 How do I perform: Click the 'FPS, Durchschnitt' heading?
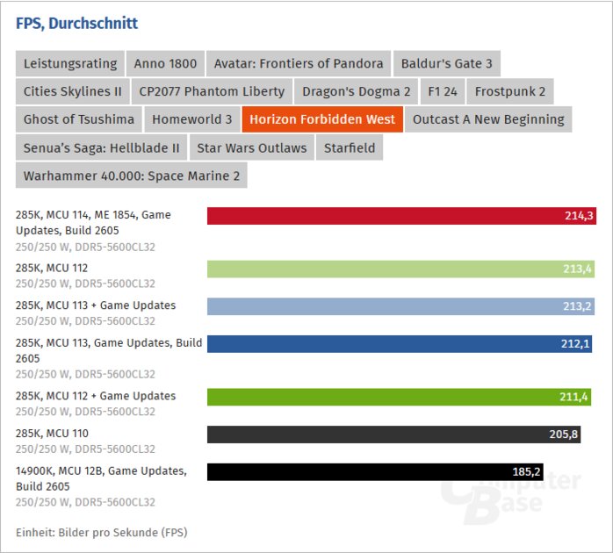pyautogui.click(x=76, y=24)
